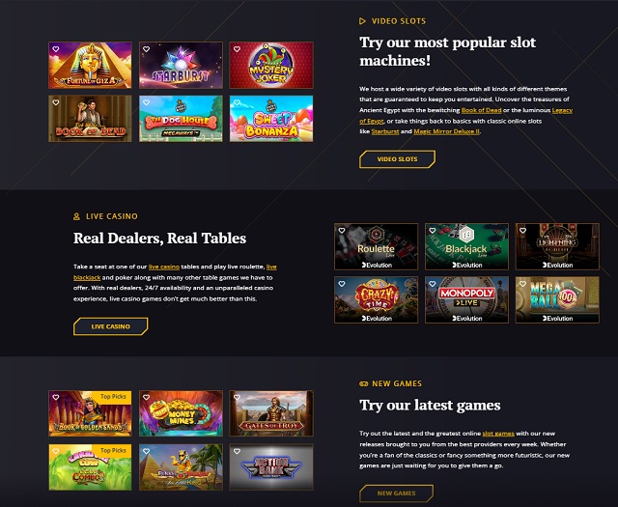Viewport: 618px width, 507px height.
Task: Toggle the heart on Starburst game tile
Action: (146, 49)
